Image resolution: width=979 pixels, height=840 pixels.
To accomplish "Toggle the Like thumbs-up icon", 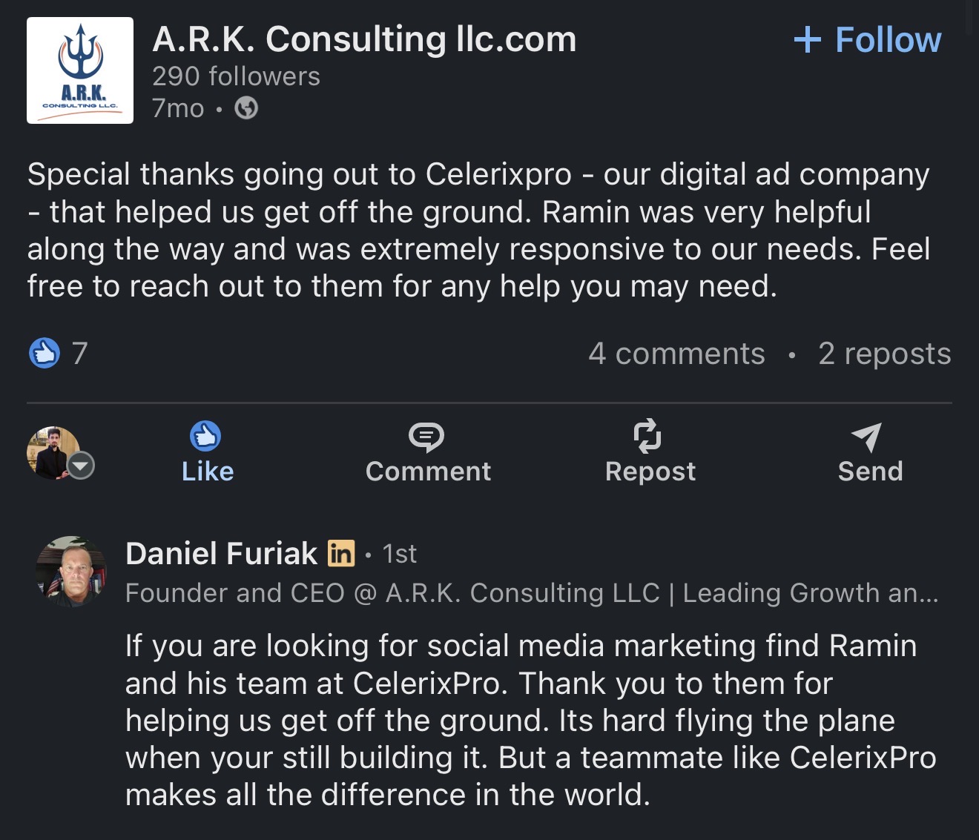I will pyautogui.click(x=206, y=437).
